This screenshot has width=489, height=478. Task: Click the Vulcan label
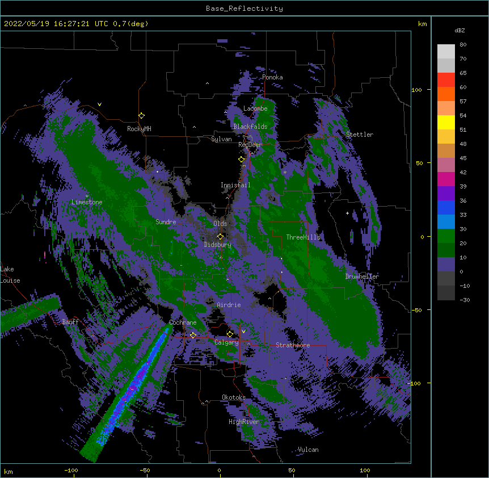tap(308, 450)
